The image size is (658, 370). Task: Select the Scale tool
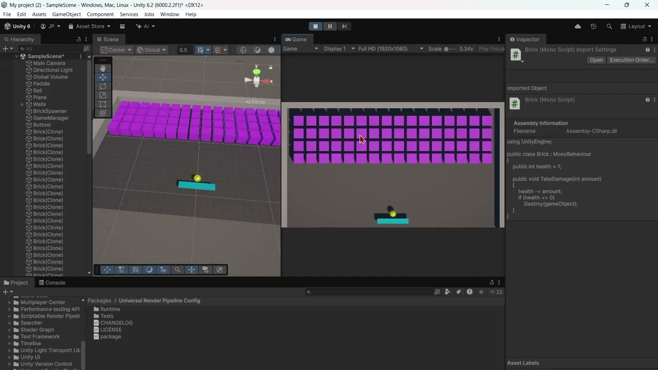click(x=103, y=95)
